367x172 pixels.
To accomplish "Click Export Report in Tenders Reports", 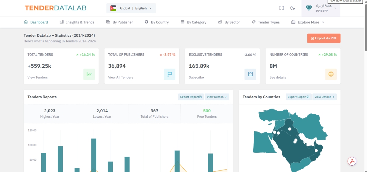I will [x=191, y=97].
